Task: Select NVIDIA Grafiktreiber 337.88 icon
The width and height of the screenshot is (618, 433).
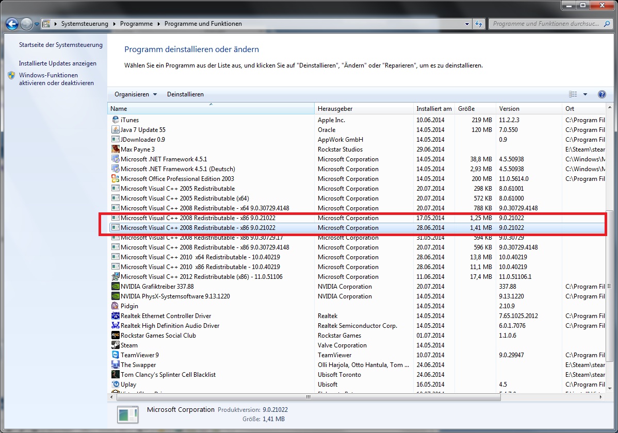Action: (x=116, y=287)
